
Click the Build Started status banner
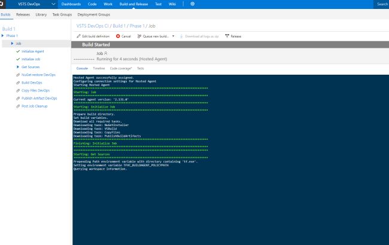click(x=230, y=45)
